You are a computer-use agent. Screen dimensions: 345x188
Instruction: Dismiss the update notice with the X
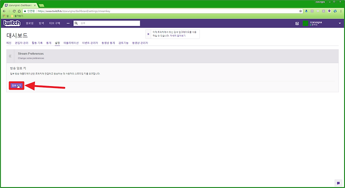point(148,34)
